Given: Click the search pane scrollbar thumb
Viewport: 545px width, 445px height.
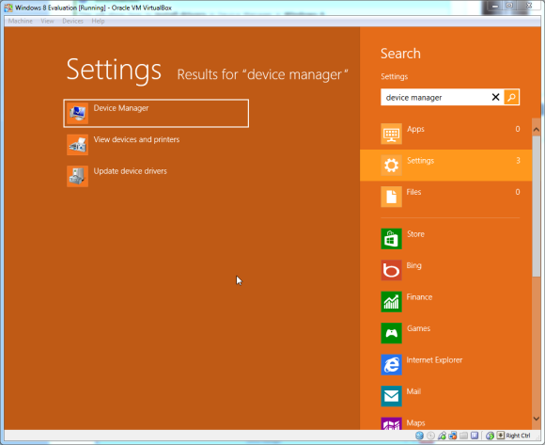Looking at the screenshot, I should [537, 206].
